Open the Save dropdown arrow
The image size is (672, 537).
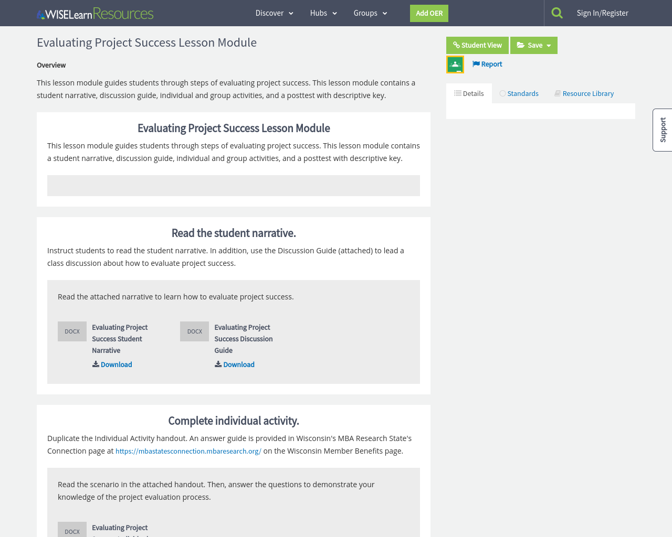click(548, 45)
